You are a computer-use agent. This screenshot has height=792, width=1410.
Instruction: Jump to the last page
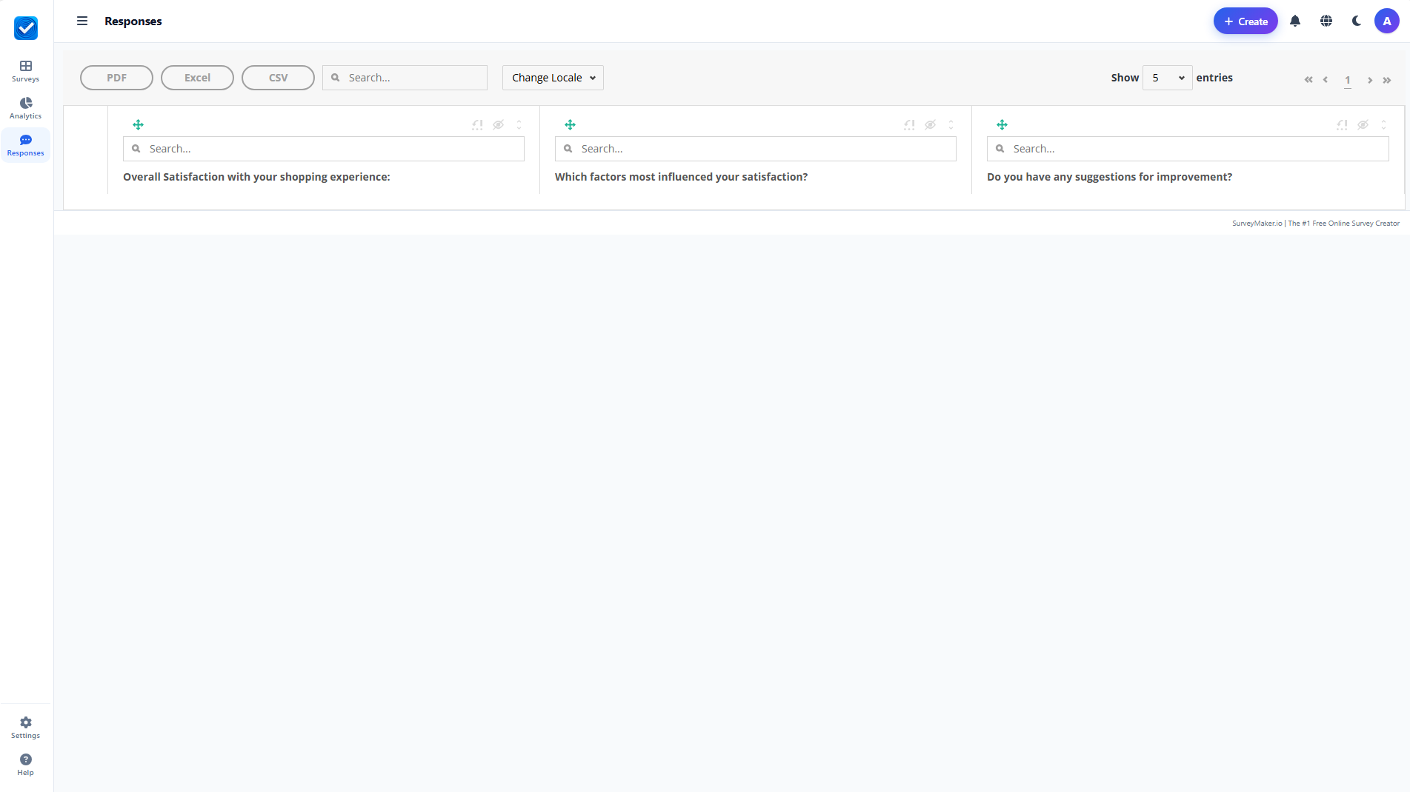pos(1387,80)
